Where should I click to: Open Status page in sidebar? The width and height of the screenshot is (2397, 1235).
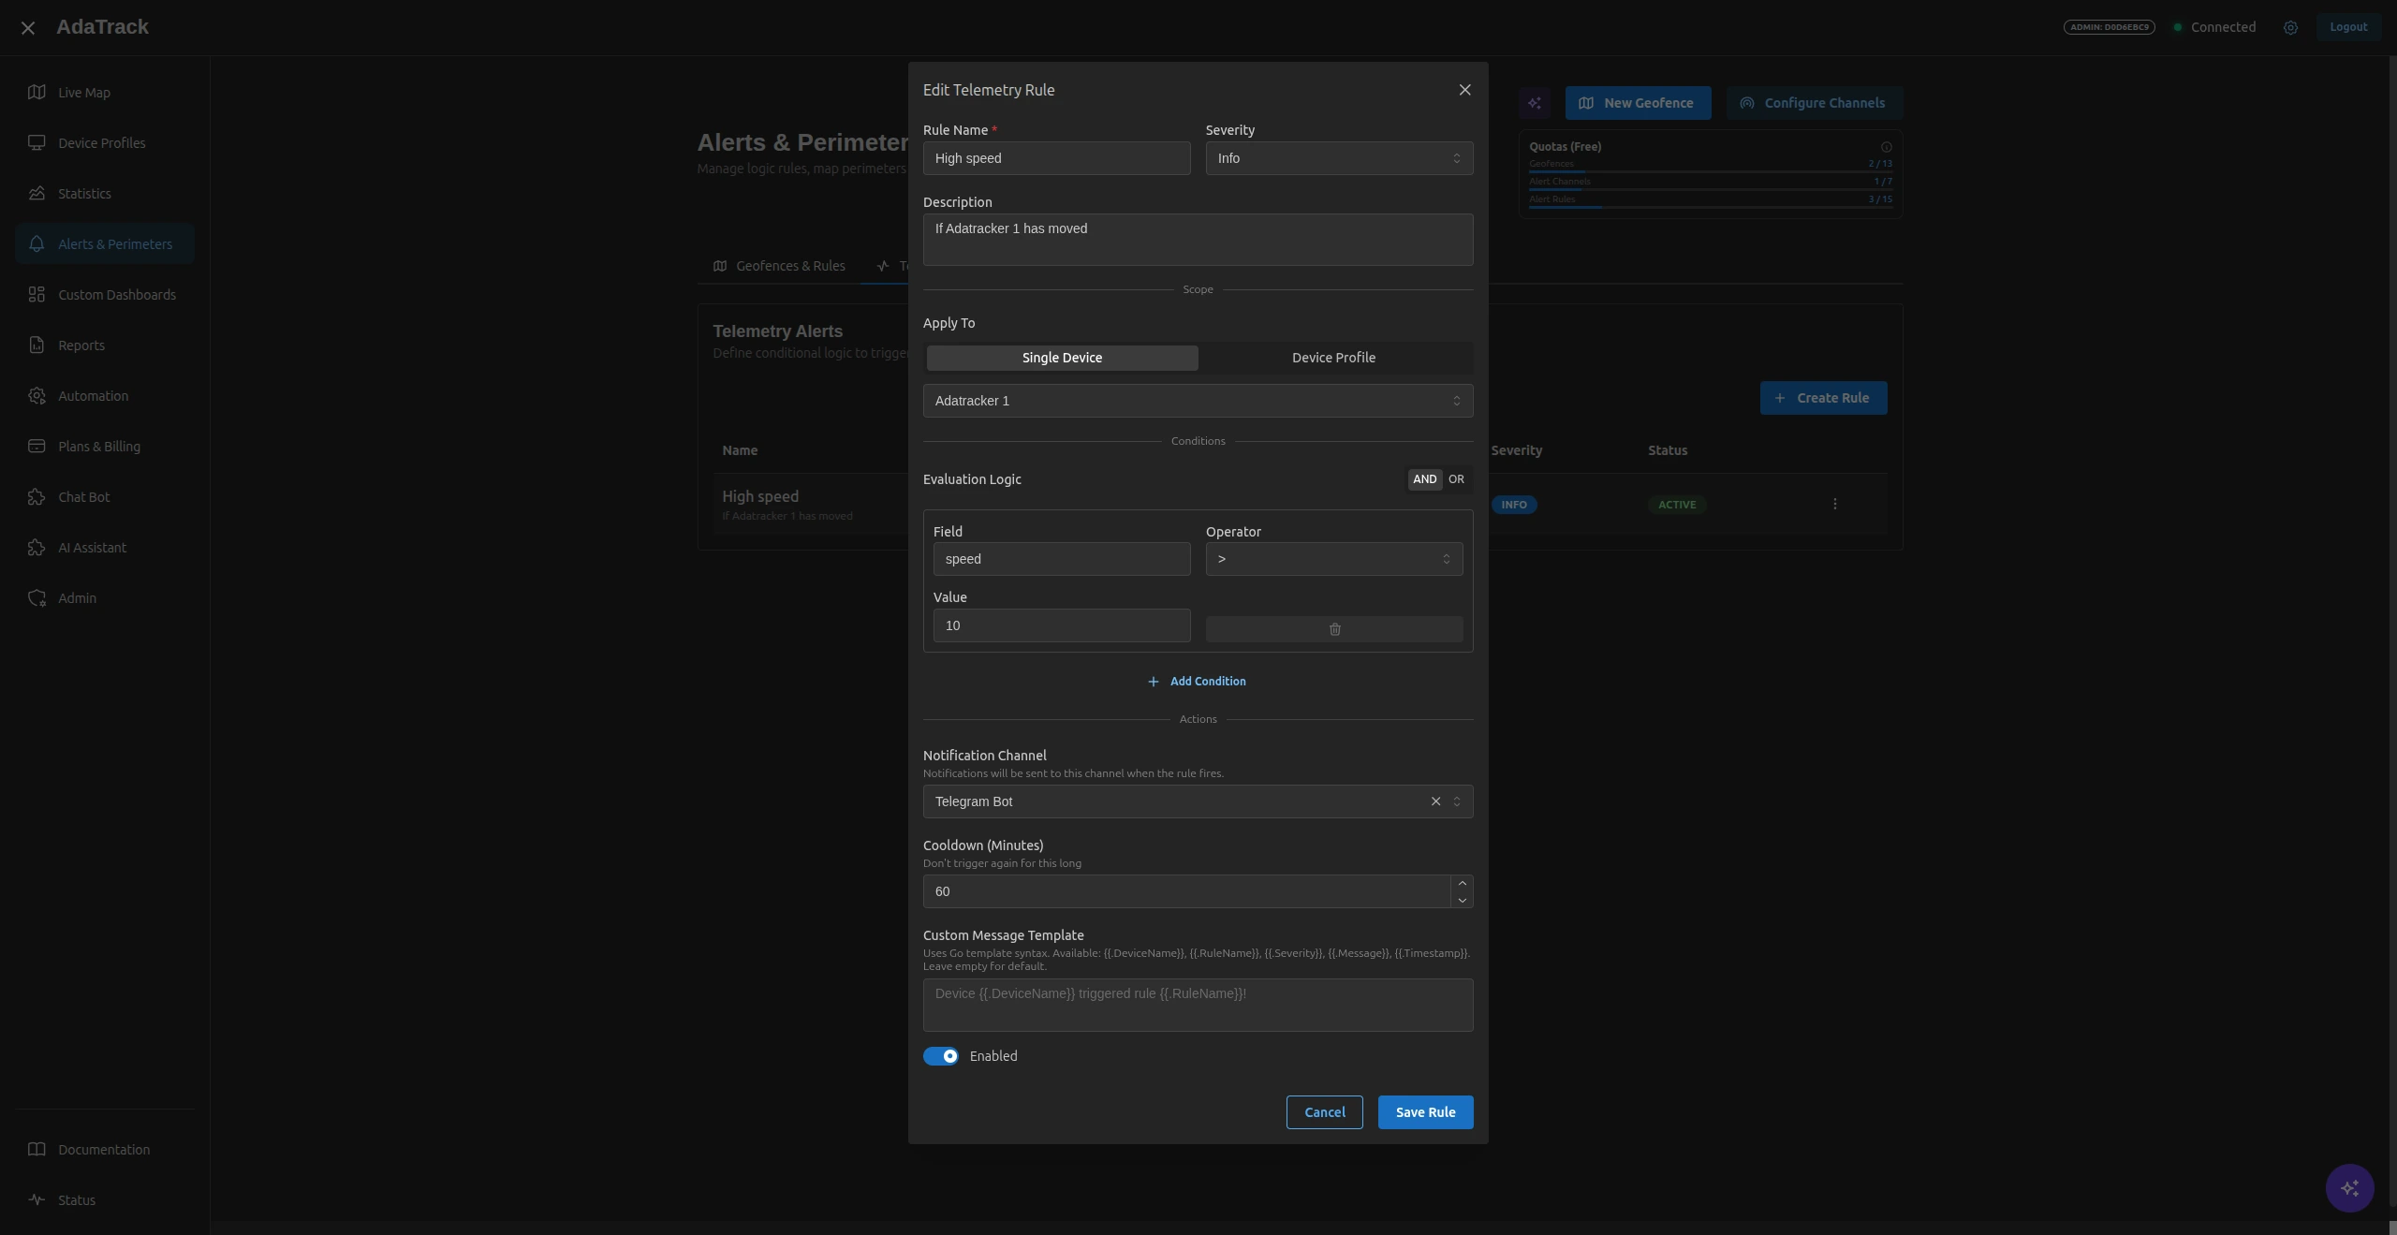click(x=104, y=1200)
